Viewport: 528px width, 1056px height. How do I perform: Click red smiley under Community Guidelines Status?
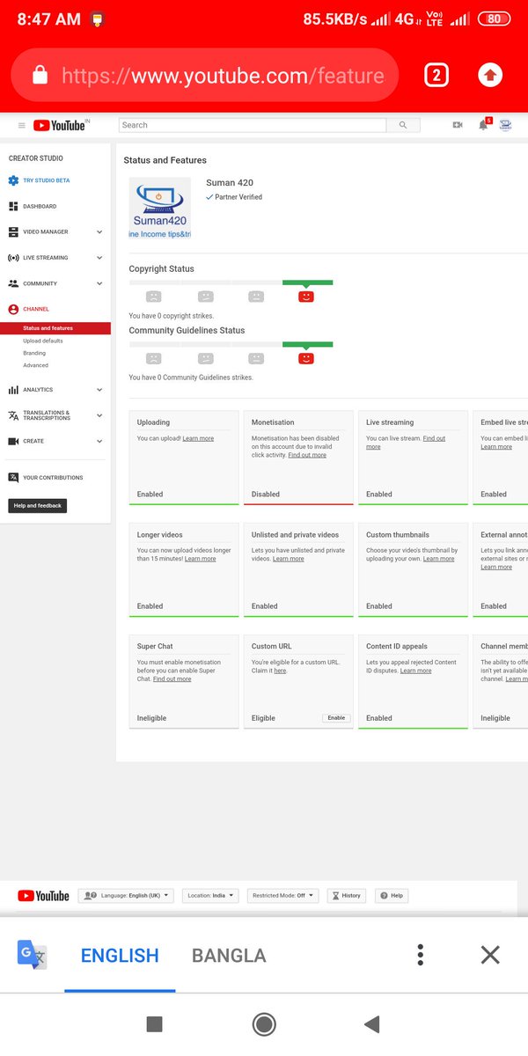(x=306, y=358)
